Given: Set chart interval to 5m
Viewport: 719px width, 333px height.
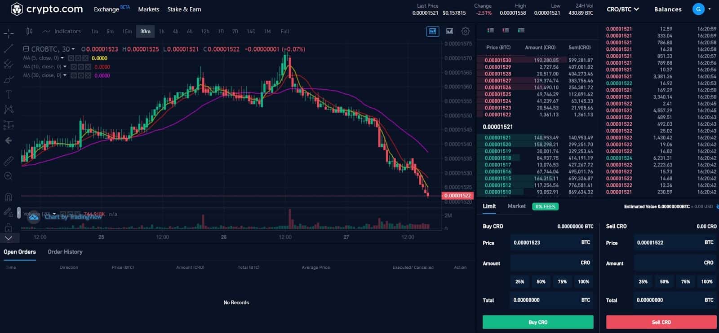Looking at the screenshot, I should pos(110,31).
